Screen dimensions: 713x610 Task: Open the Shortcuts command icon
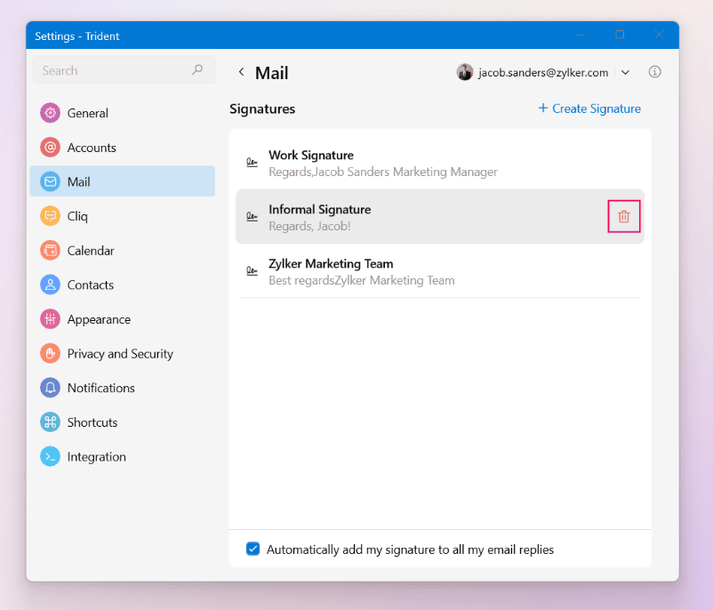[51, 422]
